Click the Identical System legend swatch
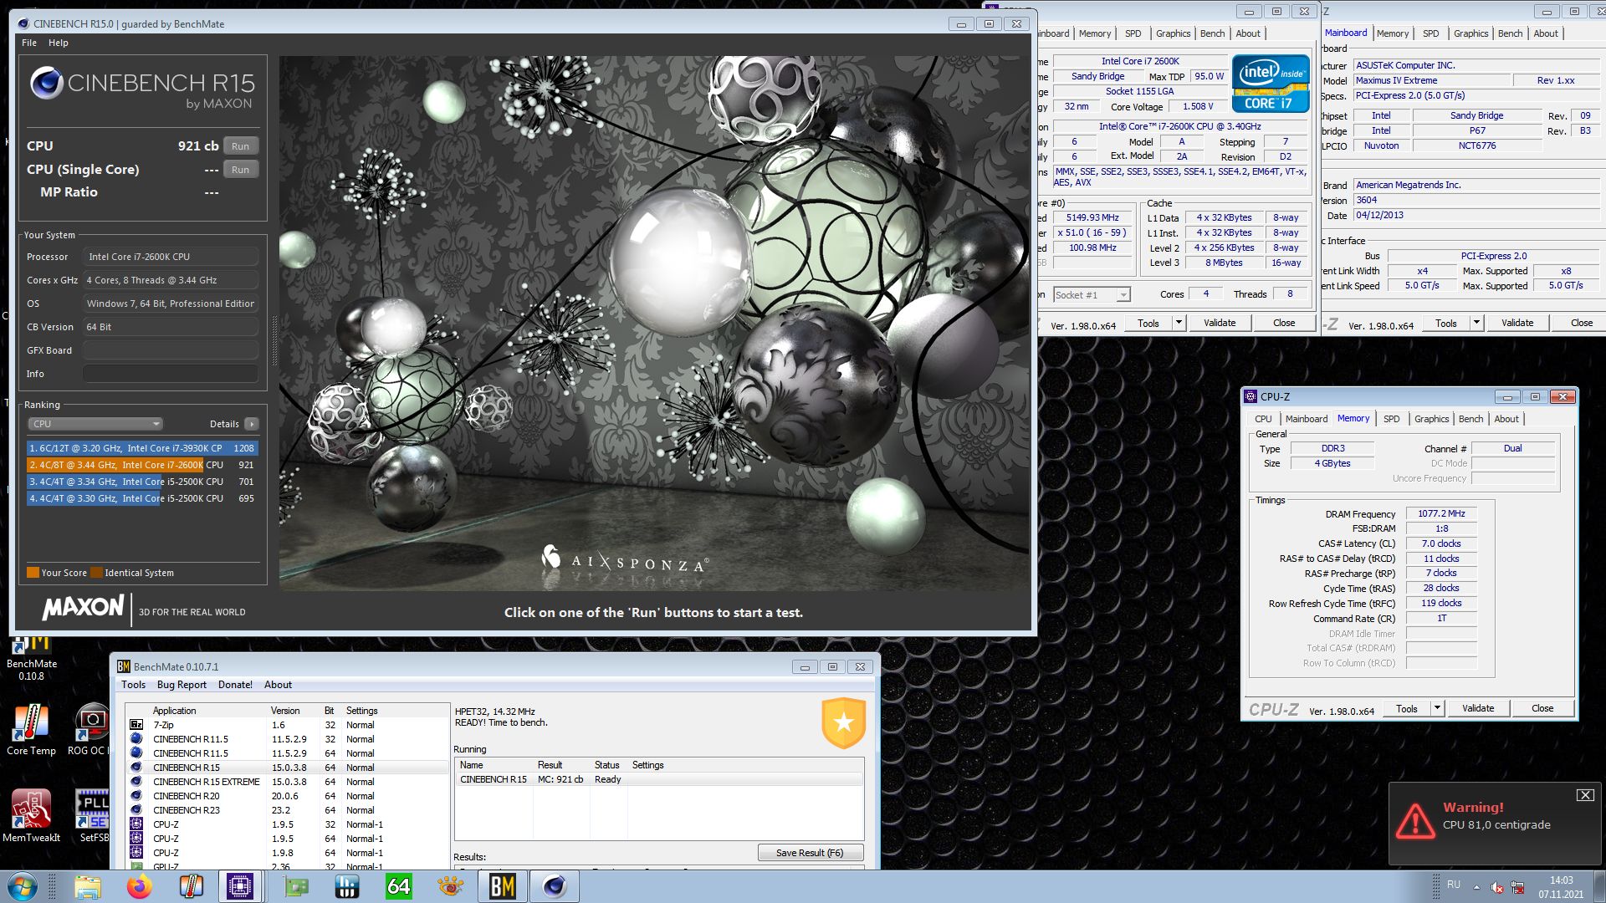Viewport: 1606px width, 903px height. tap(96, 573)
